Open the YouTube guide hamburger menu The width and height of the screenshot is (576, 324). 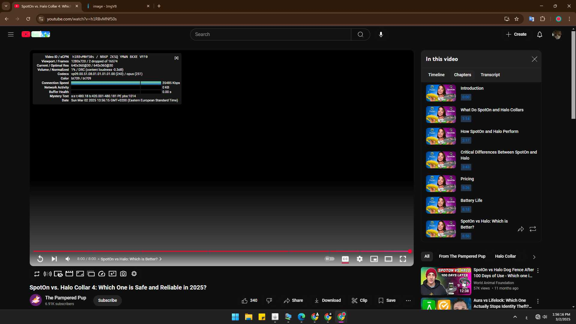pyautogui.click(x=11, y=34)
